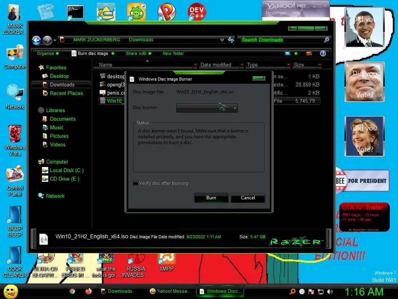This screenshot has width=398, height=299.
Task: Launch the red P ball desktop icon
Action: tap(166, 11)
